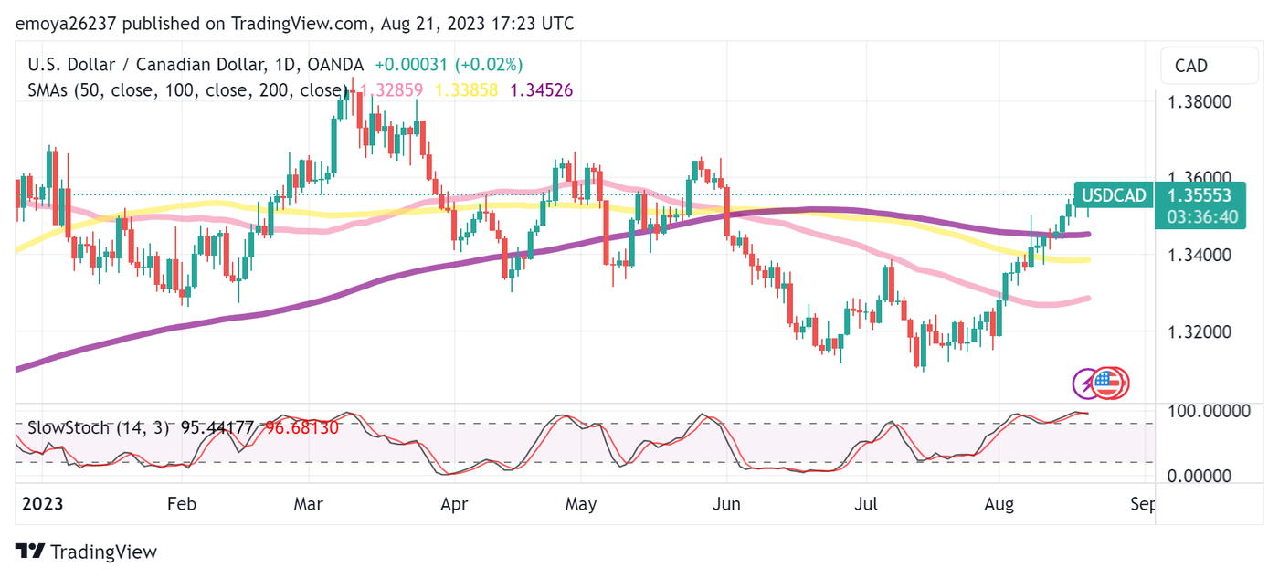Open the CAD currency selector

pos(1191,66)
